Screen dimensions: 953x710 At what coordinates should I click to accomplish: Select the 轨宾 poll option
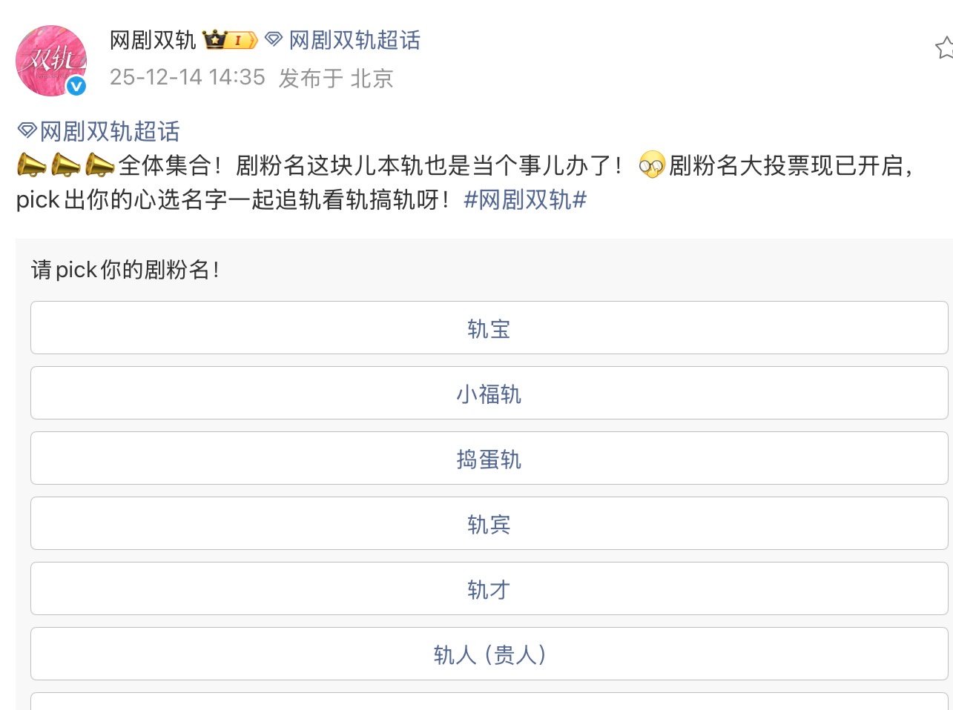489,523
